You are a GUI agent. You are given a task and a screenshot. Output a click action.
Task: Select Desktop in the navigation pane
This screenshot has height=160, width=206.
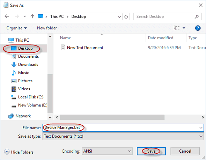[24, 48]
